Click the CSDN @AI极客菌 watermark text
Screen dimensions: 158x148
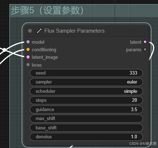(143, 143)
